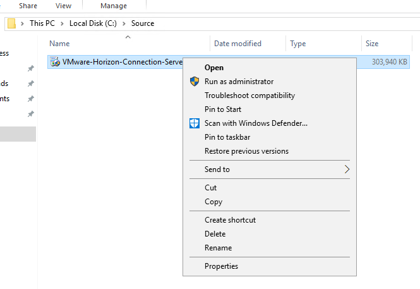Screen dimensions: 420x289
Task: Select Troubleshoot compatibility
Action: tap(270, 95)
